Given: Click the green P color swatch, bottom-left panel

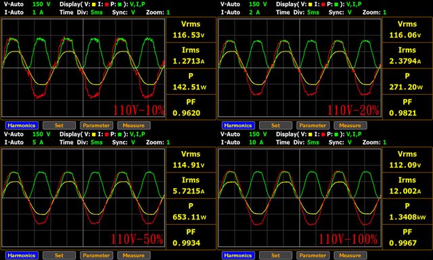Looking at the screenshot, I should tap(120, 134).
